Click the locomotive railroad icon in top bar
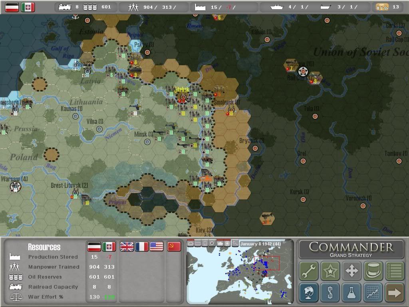 (65, 7)
